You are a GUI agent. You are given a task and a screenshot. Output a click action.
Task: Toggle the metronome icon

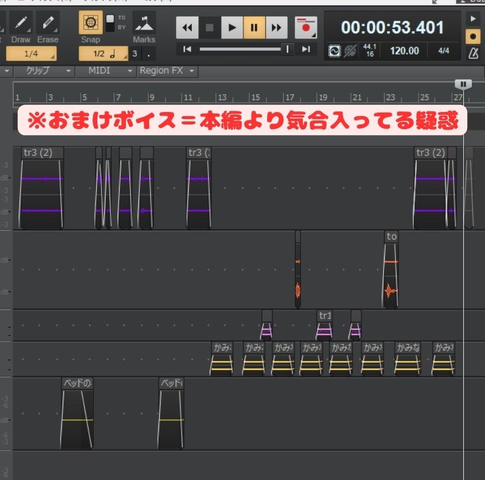(x=473, y=54)
